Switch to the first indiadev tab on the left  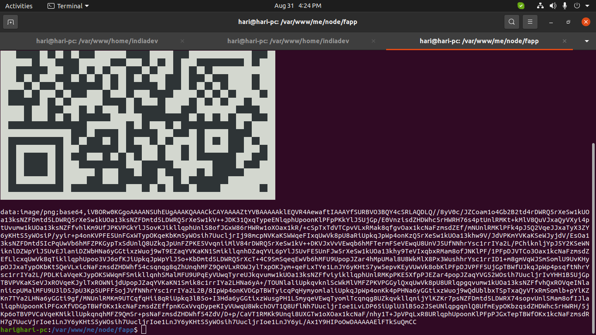[96, 41]
